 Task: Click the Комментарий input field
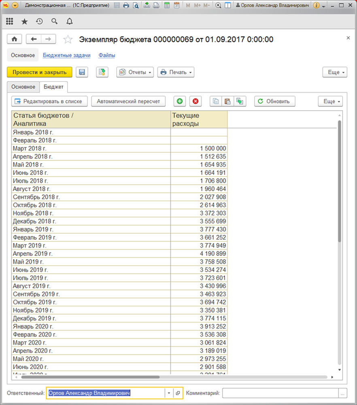280,393
